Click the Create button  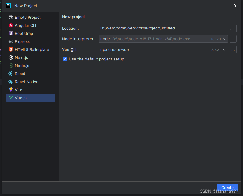(227, 188)
